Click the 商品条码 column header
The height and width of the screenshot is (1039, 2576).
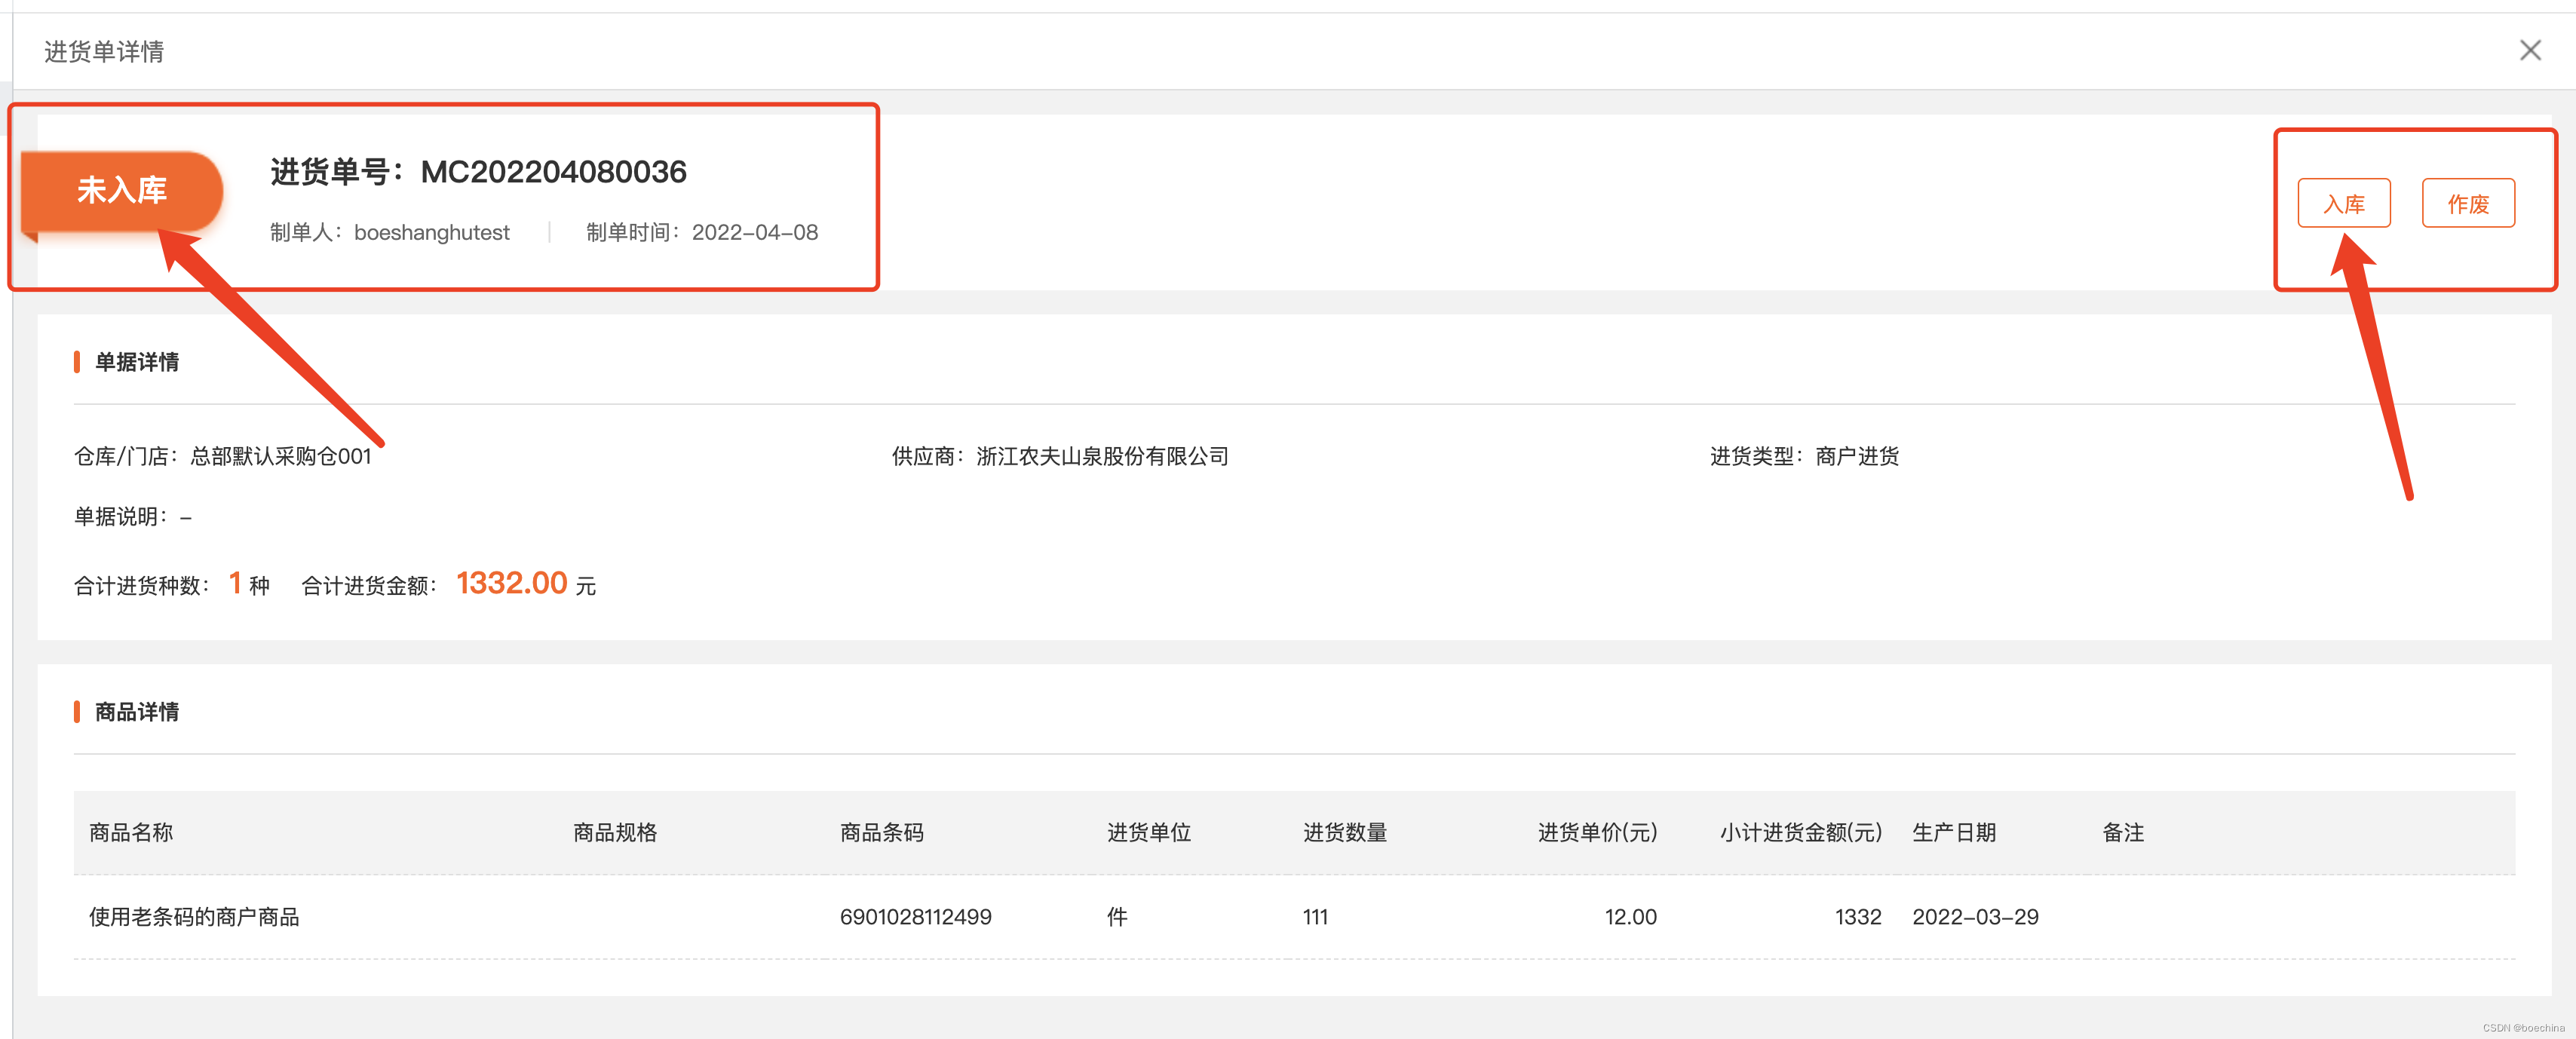click(x=881, y=833)
